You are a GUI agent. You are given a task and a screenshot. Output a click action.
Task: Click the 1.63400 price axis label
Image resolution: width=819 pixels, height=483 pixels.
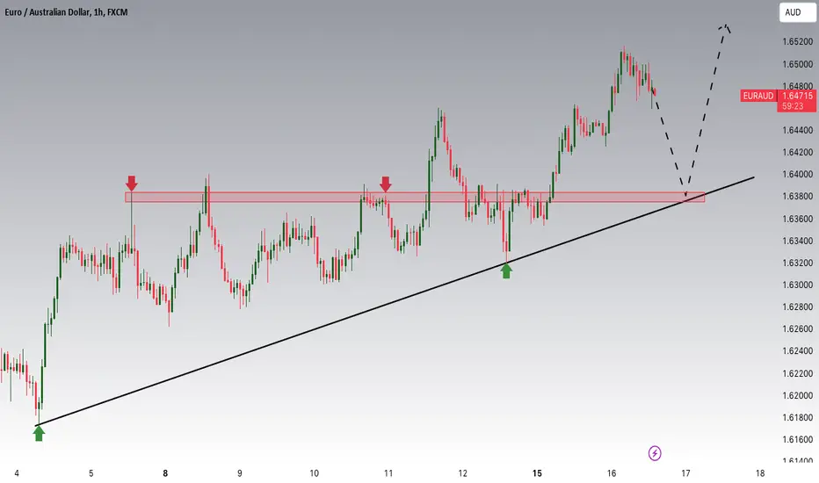tap(797, 241)
